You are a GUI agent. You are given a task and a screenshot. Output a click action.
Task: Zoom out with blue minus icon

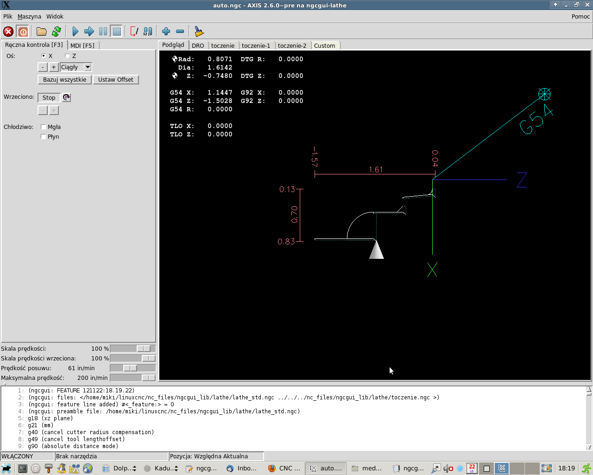[180, 32]
